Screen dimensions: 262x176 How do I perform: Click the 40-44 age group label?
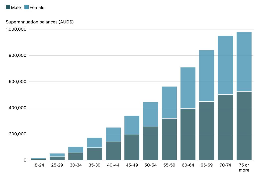[x=113, y=165]
